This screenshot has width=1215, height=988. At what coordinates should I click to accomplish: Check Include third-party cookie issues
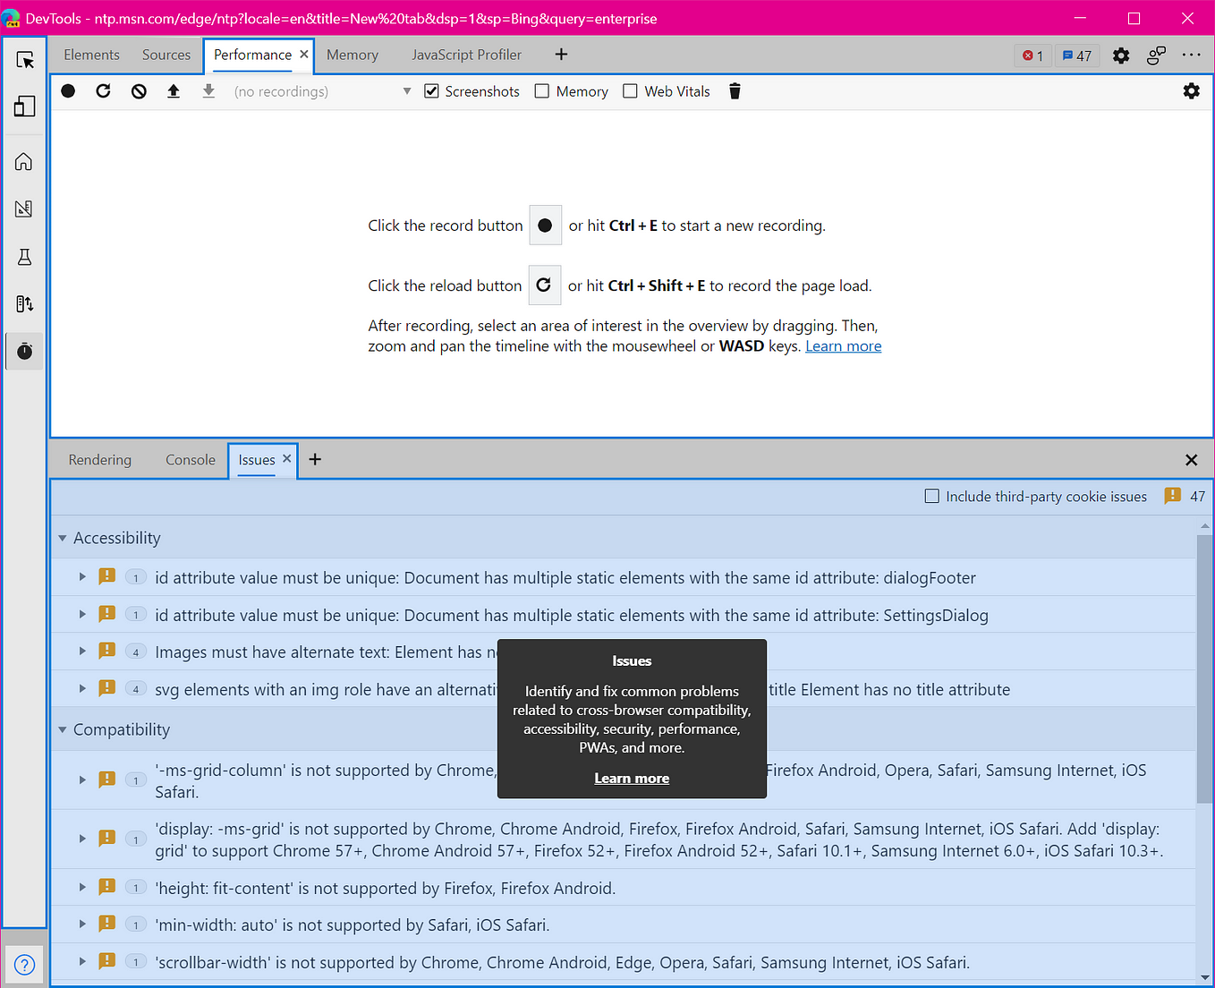(x=932, y=496)
